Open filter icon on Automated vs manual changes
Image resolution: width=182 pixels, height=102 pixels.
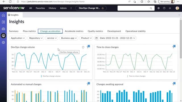[x=88, y=84]
